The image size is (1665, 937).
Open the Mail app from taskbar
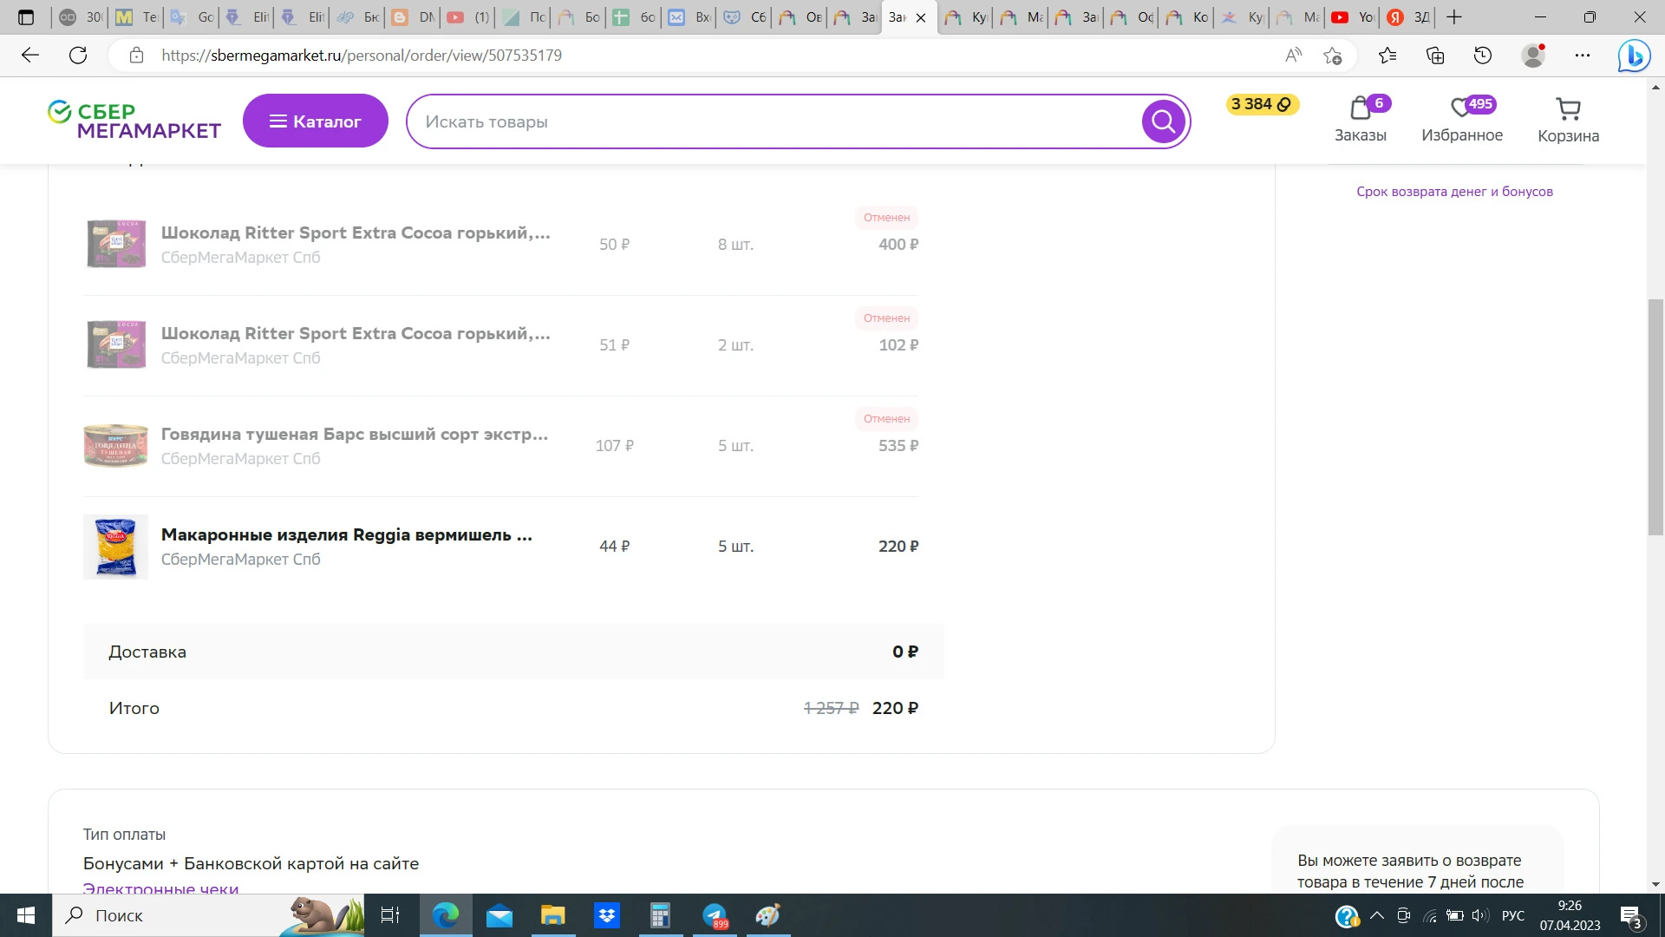[499, 915]
